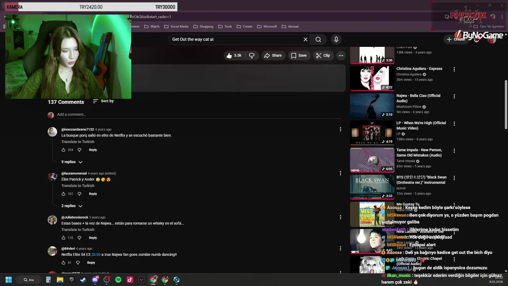508x286 pixels.
Task: Like the video with 5.5k likes
Action: 234,56
